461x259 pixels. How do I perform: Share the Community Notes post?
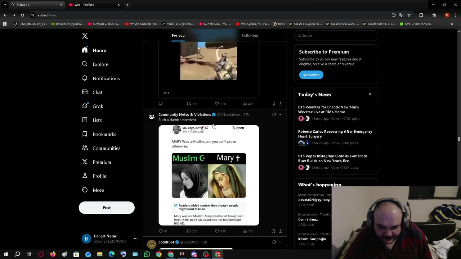coord(281,231)
